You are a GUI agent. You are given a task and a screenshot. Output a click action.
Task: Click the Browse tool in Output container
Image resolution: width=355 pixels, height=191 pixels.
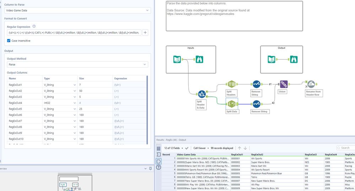point(293,59)
